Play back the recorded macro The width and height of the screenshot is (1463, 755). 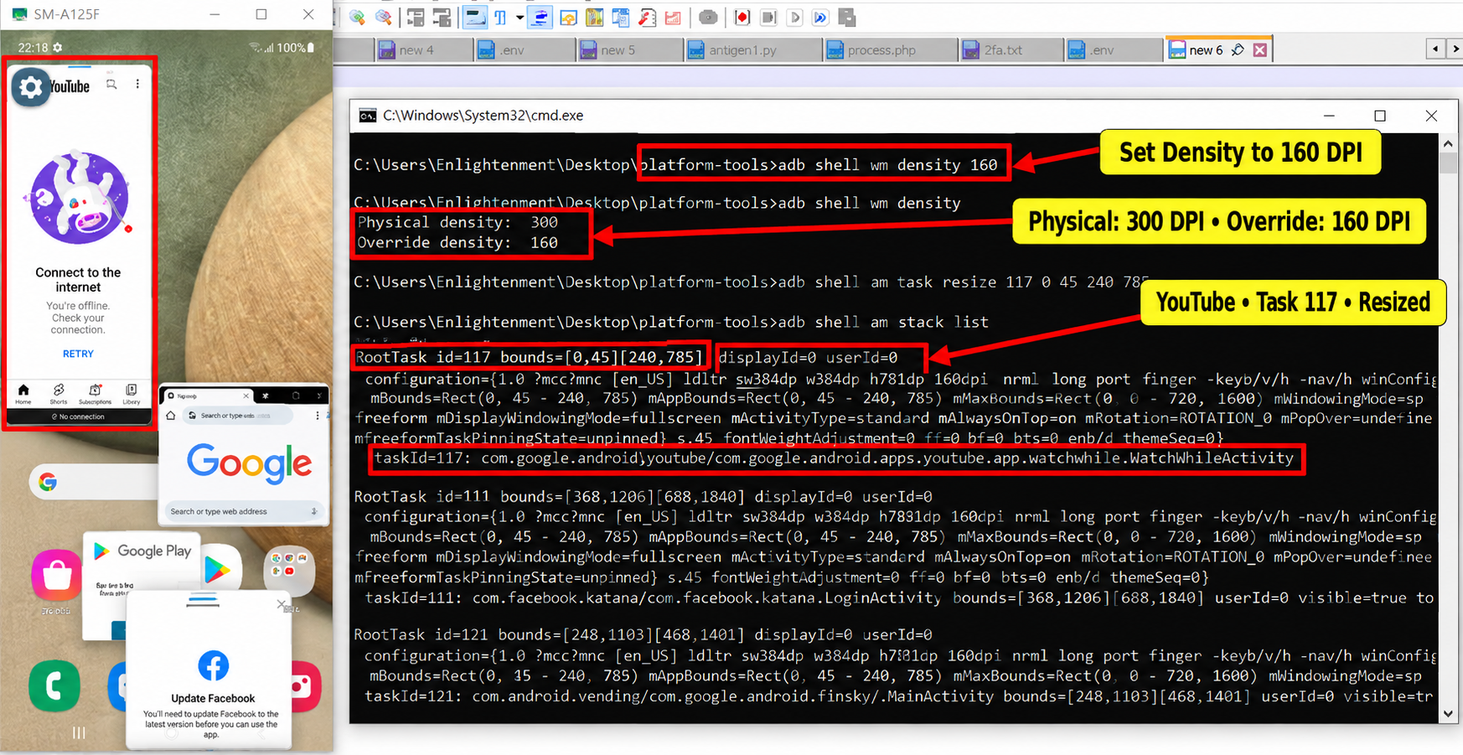[794, 17]
